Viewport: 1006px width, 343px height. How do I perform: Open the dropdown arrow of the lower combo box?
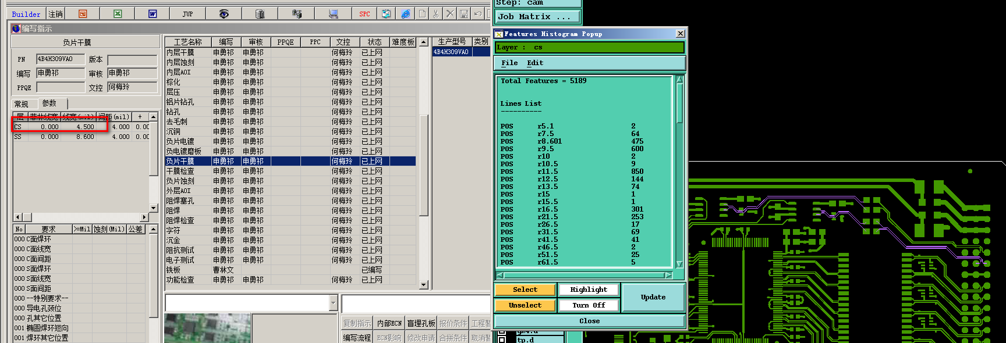coord(334,303)
